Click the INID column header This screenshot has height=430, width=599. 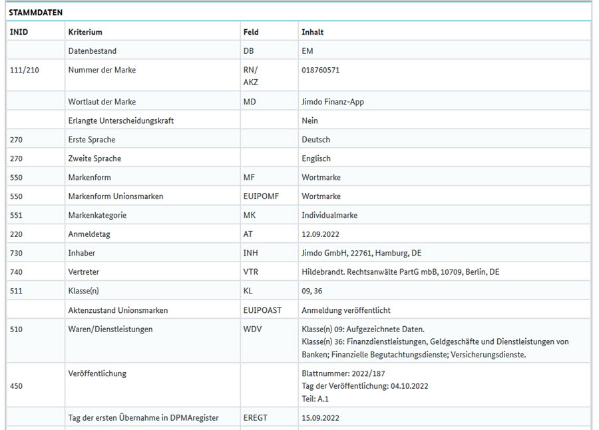pos(19,32)
